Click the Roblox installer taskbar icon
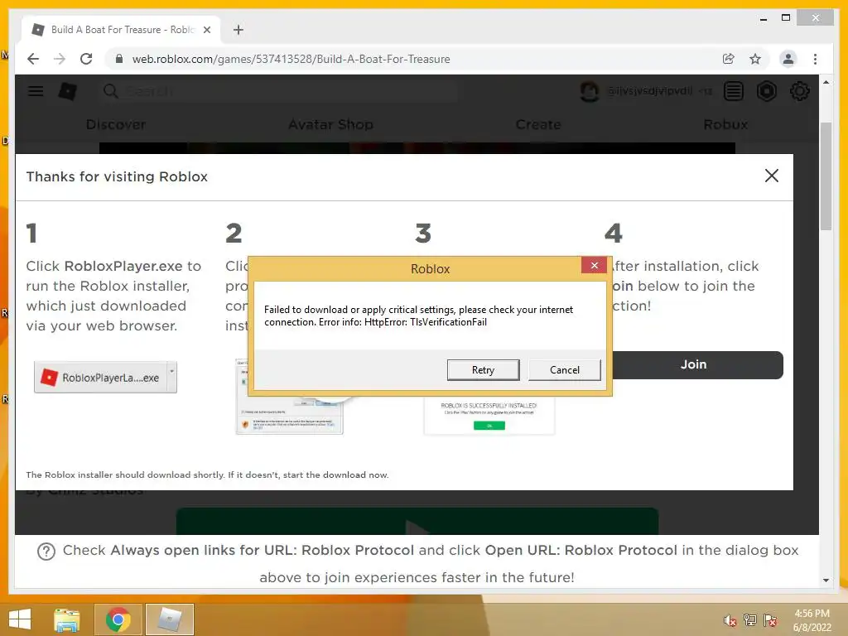 click(x=169, y=619)
